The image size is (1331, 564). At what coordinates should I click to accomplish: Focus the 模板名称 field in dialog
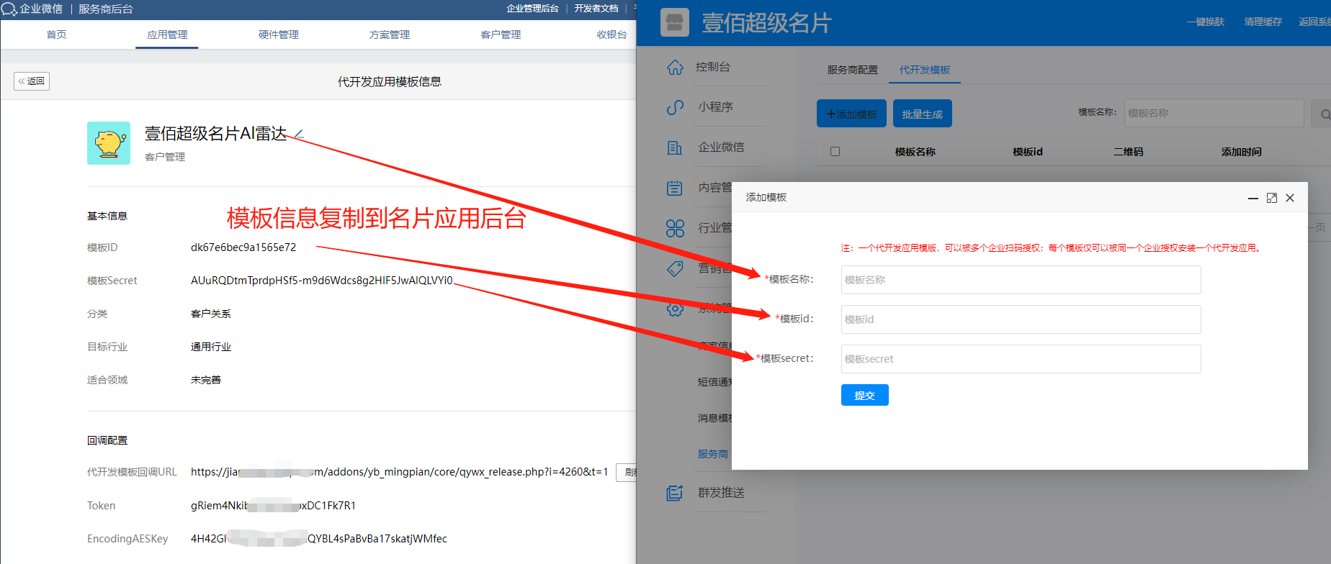(1021, 280)
